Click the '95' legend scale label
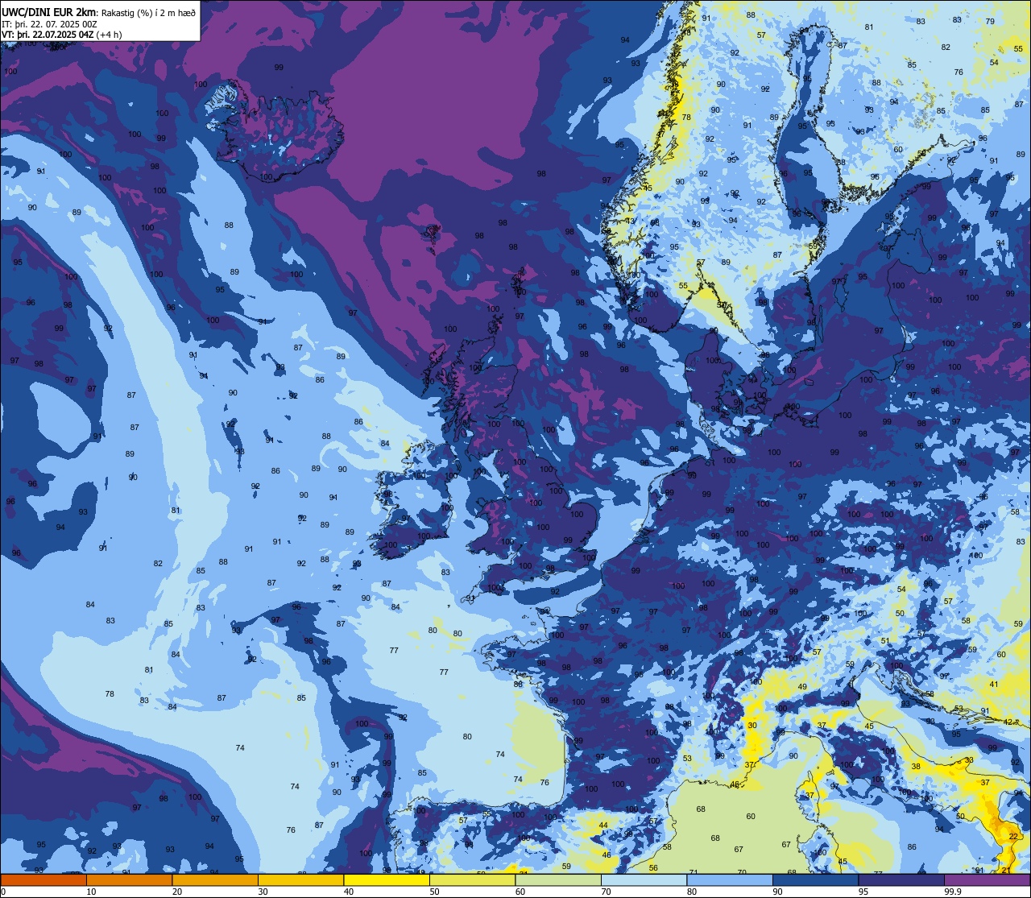This screenshot has width=1031, height=898. tap(863, 892)
